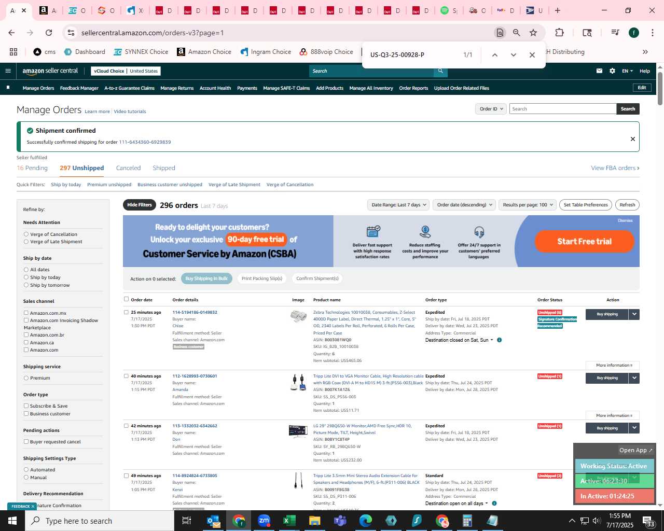Expand Buy shipping arrow for order 112-1628993-0730601
Image resolution: width=664 pixels, height=531 pixels.
[634, 378]
